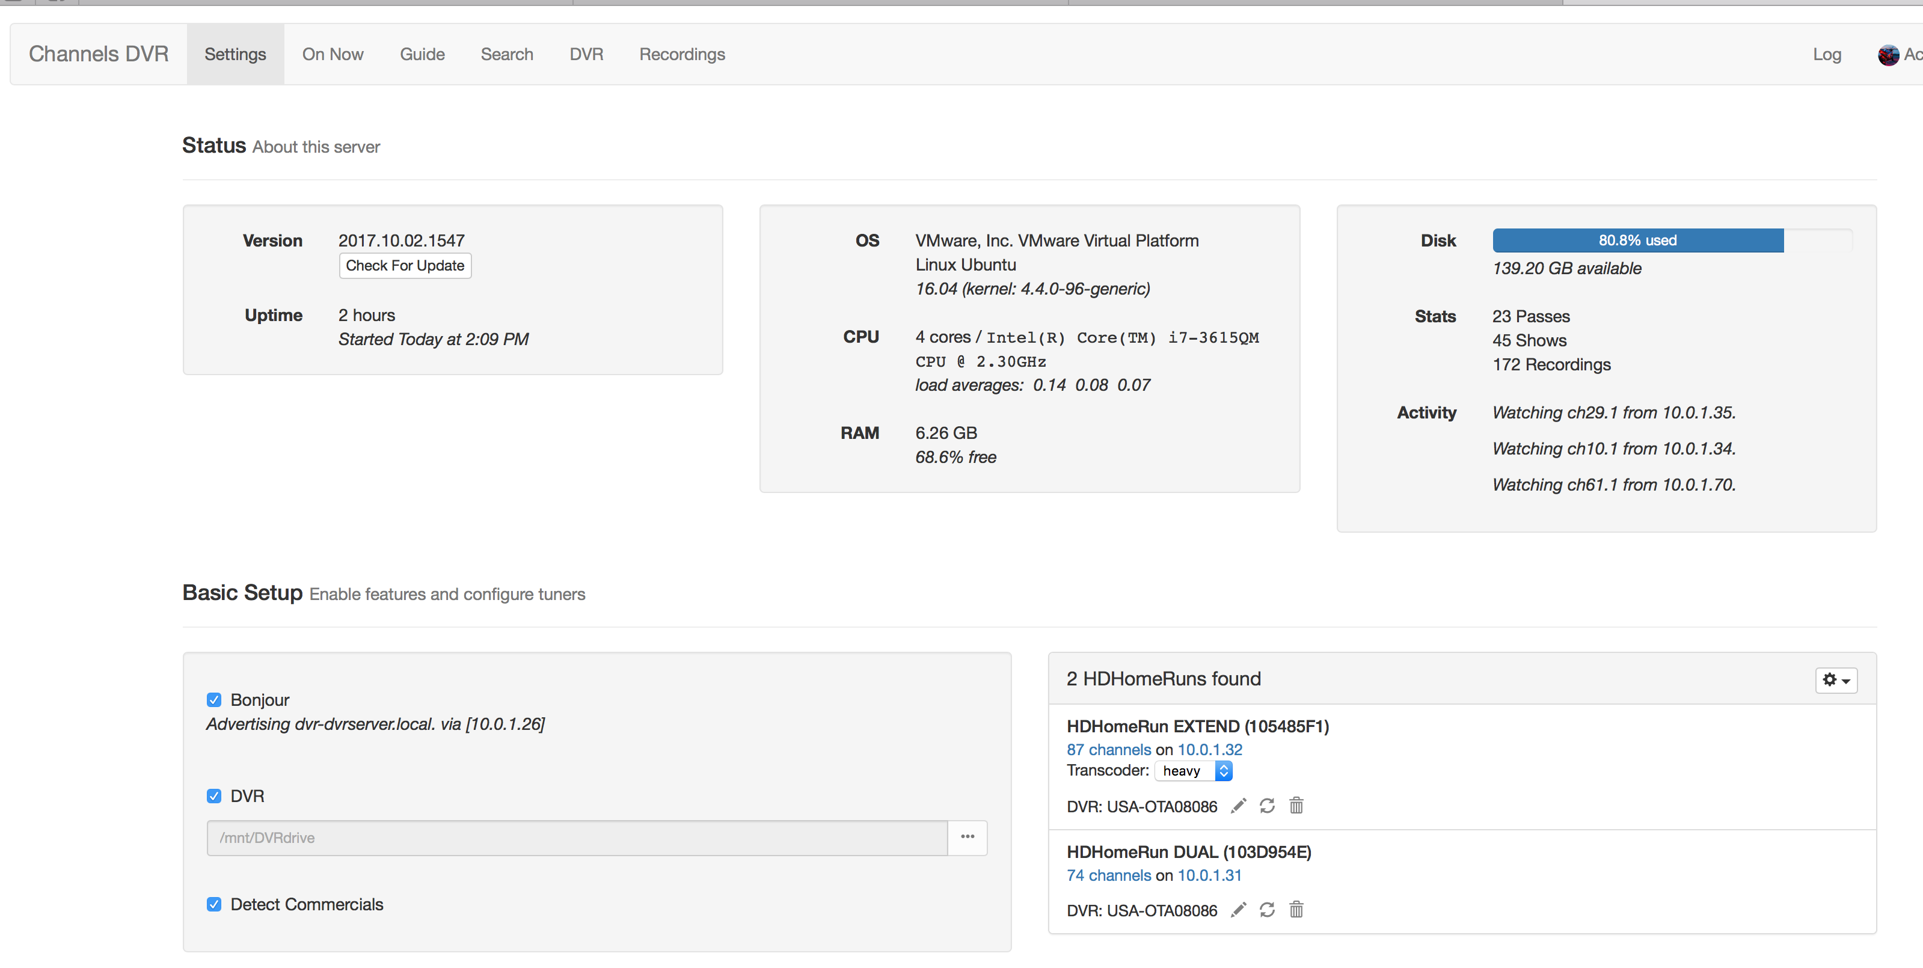Open the Transcoder heavy dropdown

click(1193, 771)
